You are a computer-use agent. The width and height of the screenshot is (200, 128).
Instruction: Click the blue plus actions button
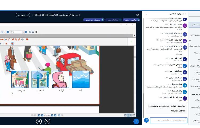tap(136, 121)
